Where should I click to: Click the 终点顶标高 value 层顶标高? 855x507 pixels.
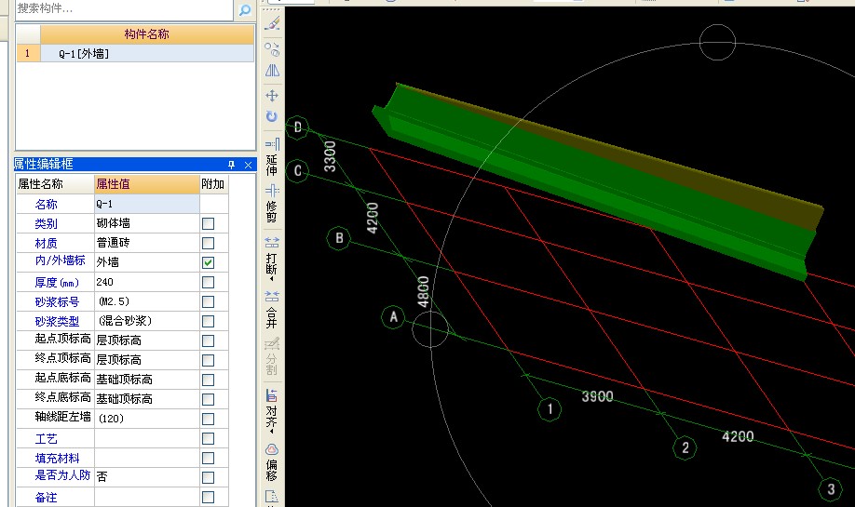[x=146, y=361]
